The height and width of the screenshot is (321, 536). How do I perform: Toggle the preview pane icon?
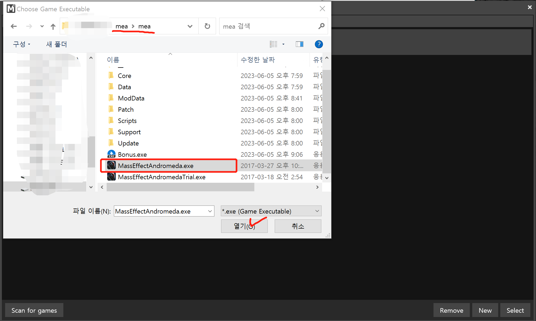pos(299,44)
